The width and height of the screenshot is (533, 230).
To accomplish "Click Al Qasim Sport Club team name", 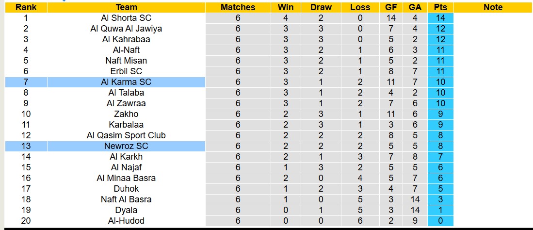I will pos(126,135).
